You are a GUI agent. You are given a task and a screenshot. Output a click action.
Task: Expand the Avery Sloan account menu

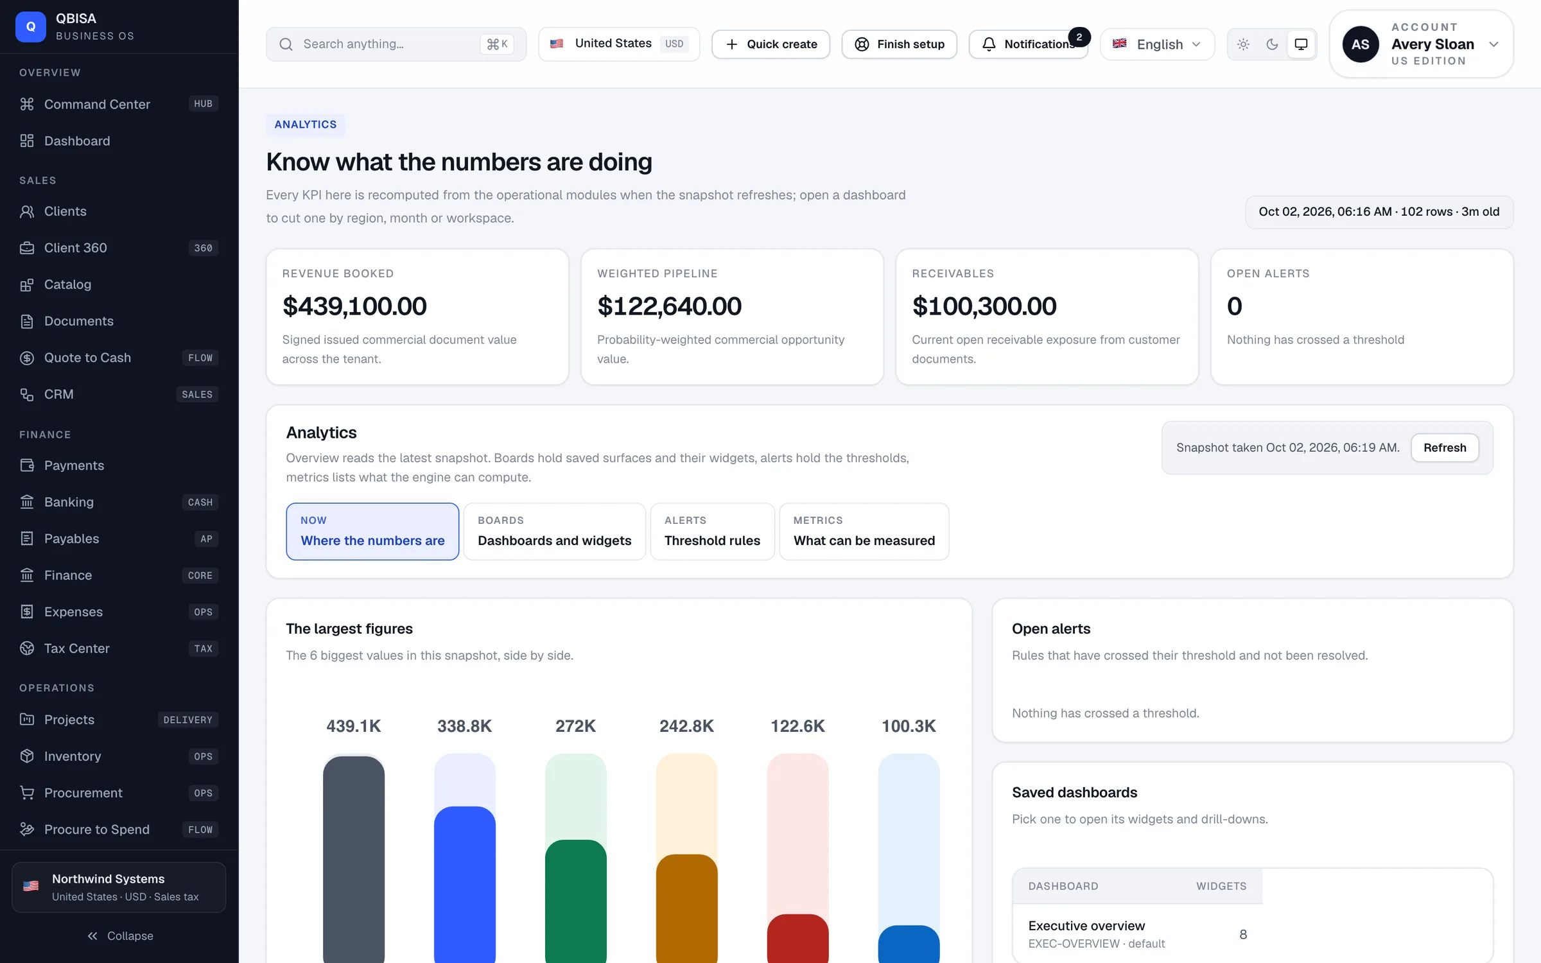(x=1421, y=44)
